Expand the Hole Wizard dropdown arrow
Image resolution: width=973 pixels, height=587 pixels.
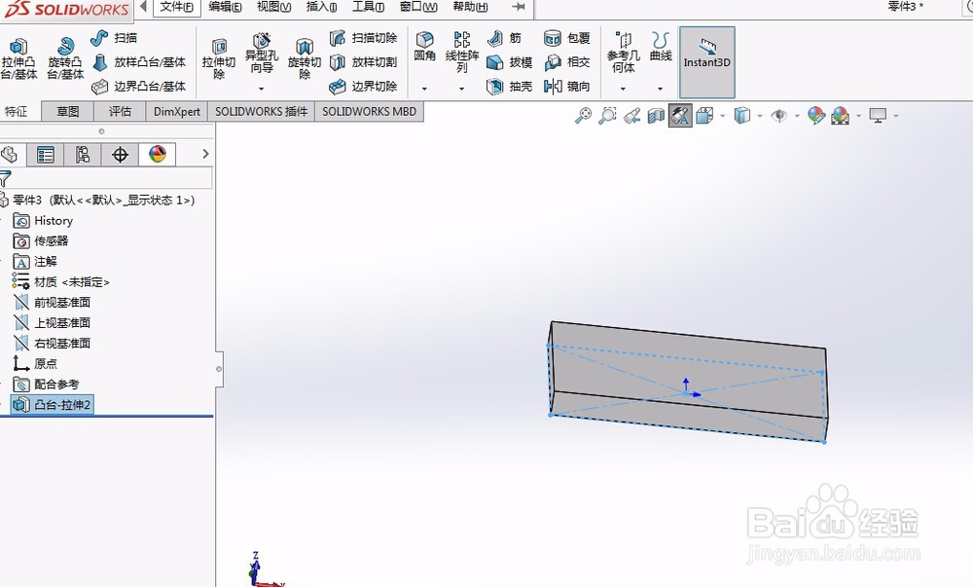(261, 89)
